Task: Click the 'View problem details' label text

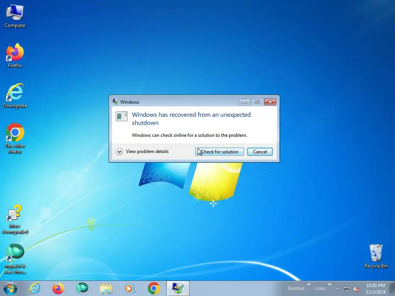Action: [147, 151]
